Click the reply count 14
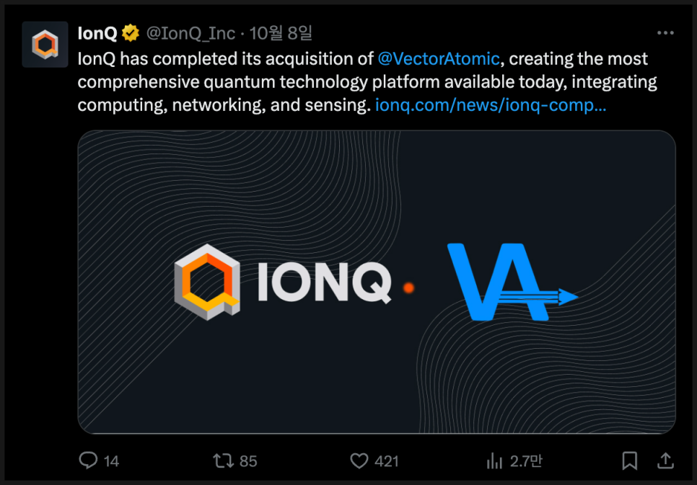Image resolution: width=697 pixels, height=485 pixels. pos(111,461)
